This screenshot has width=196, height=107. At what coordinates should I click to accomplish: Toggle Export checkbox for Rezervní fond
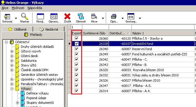click(x=76, y=49)
